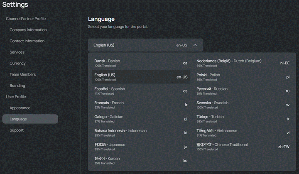Pick Galego - Galician option
Screen dimensions: 299x174
click(x=141, y=119)
